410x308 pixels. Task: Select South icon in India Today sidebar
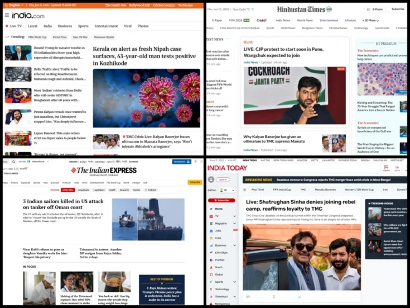pos(211,267)
